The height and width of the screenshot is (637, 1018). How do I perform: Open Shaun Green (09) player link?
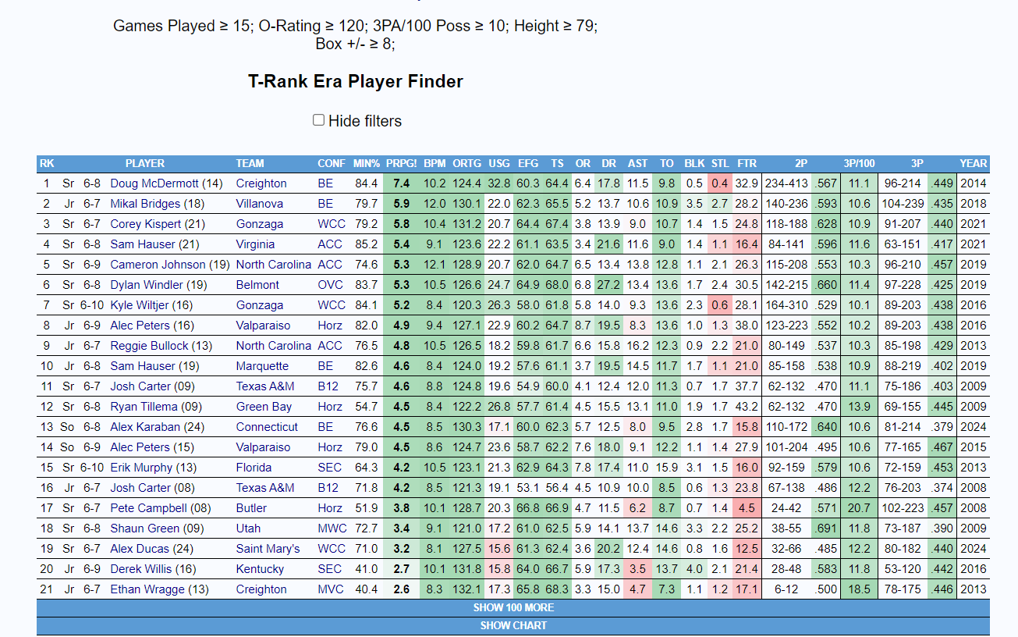(x=156, y=528)
